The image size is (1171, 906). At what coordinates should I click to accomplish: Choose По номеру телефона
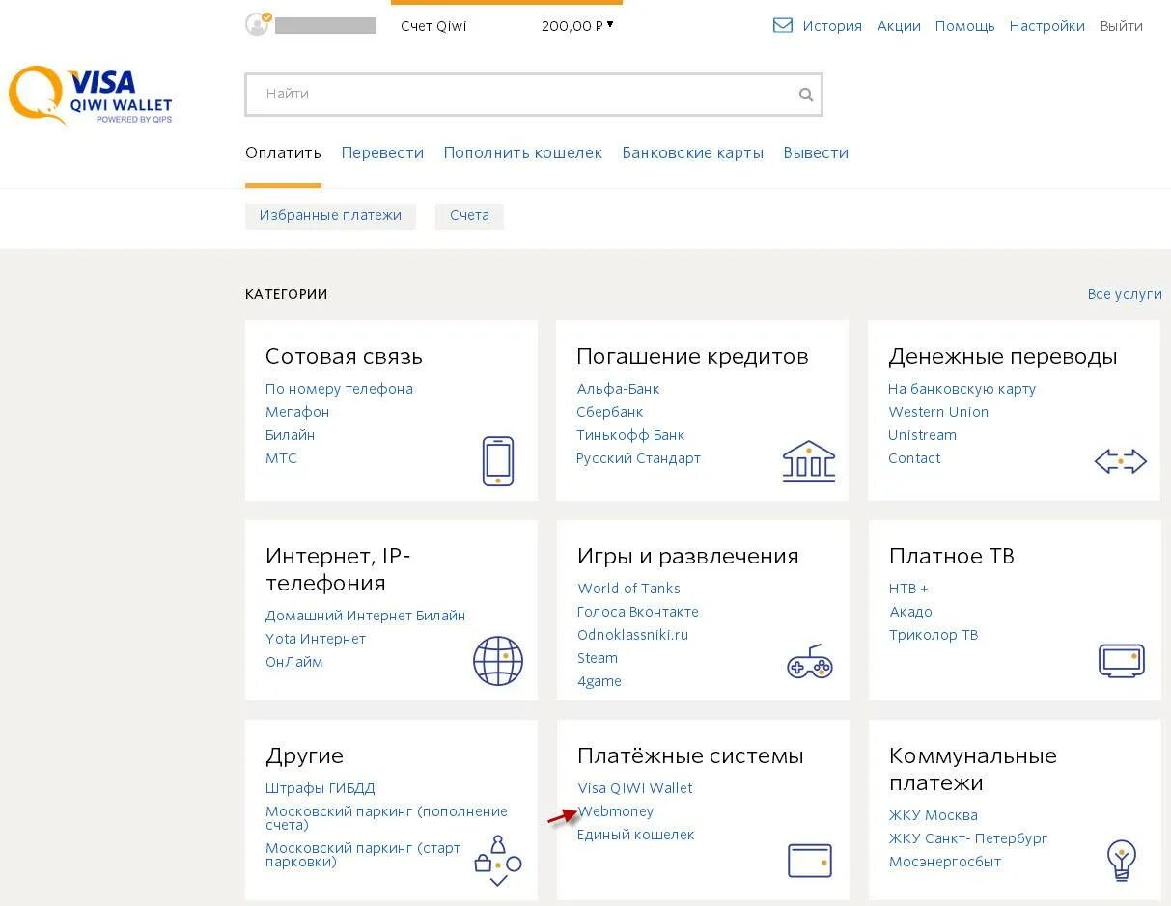tap(339, 389)
